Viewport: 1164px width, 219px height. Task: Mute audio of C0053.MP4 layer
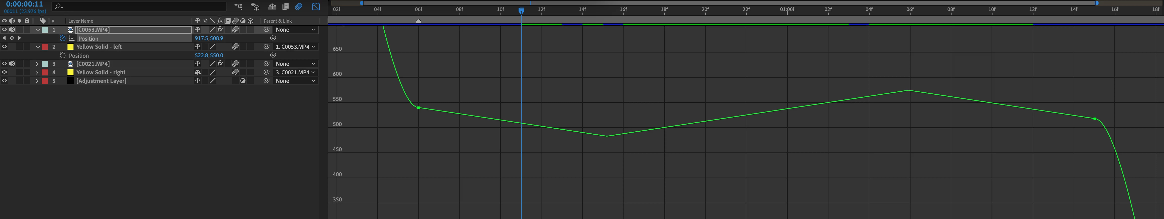coord(12,30)
